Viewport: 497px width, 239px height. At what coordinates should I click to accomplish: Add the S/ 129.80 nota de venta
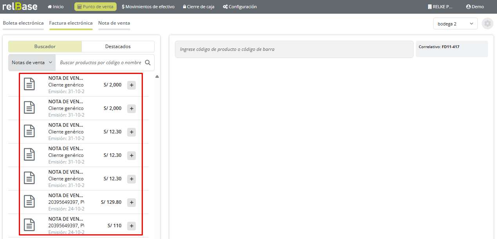131,202
